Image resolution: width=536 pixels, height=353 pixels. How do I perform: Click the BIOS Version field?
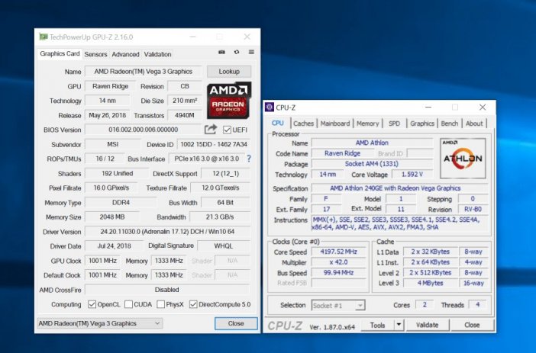pos(144,130)
